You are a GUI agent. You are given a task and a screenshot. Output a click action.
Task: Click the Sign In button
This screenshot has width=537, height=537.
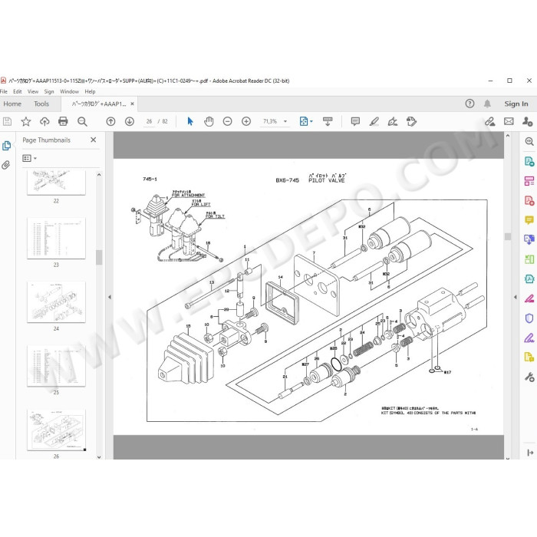pos(516,104)
